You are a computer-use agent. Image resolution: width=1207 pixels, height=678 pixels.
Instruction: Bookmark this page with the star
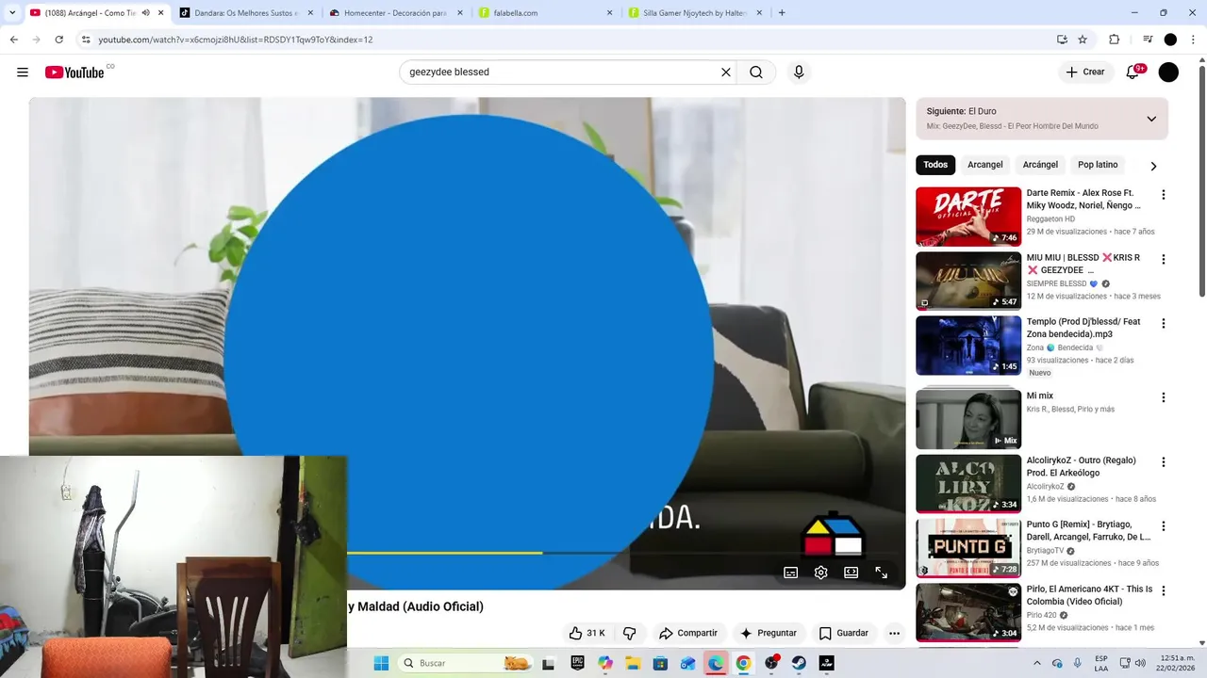(1083, 40)
